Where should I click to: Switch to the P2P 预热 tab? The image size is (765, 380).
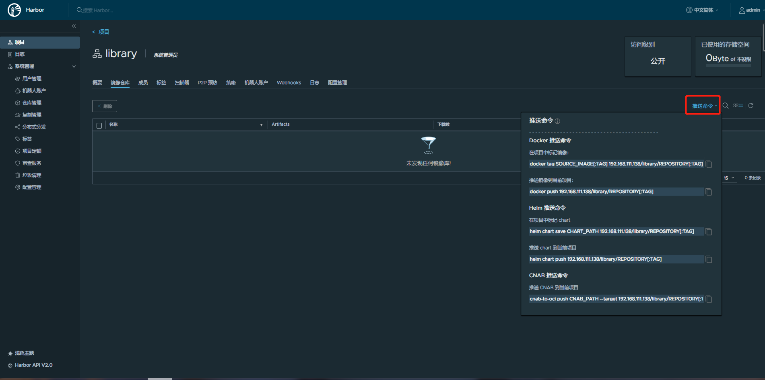[x=207, y=83]
